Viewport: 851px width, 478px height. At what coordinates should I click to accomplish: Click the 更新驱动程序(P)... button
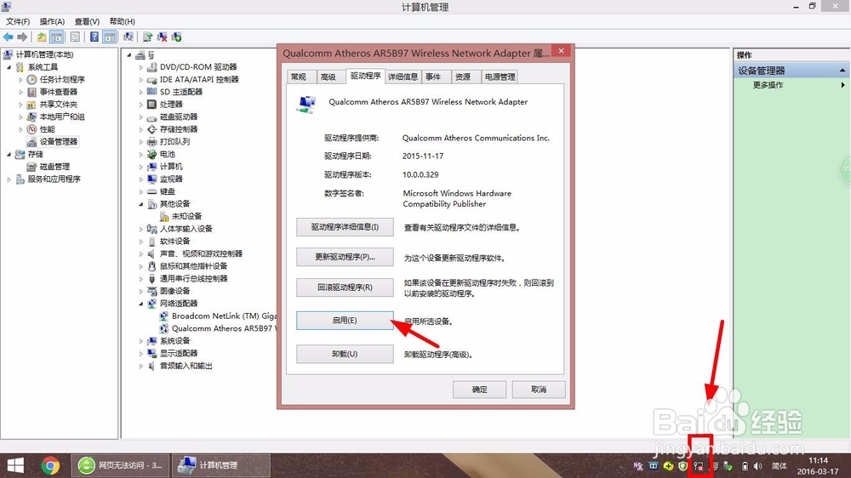[x=345, y=257]
